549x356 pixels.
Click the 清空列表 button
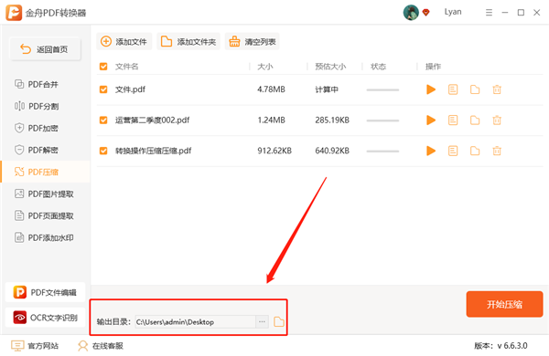(x=253, y=42)
